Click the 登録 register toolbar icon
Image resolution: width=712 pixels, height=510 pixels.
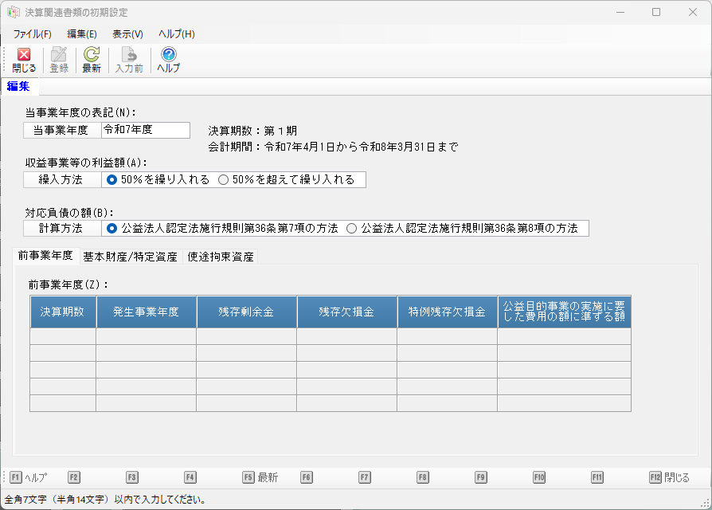pos(59,55)
